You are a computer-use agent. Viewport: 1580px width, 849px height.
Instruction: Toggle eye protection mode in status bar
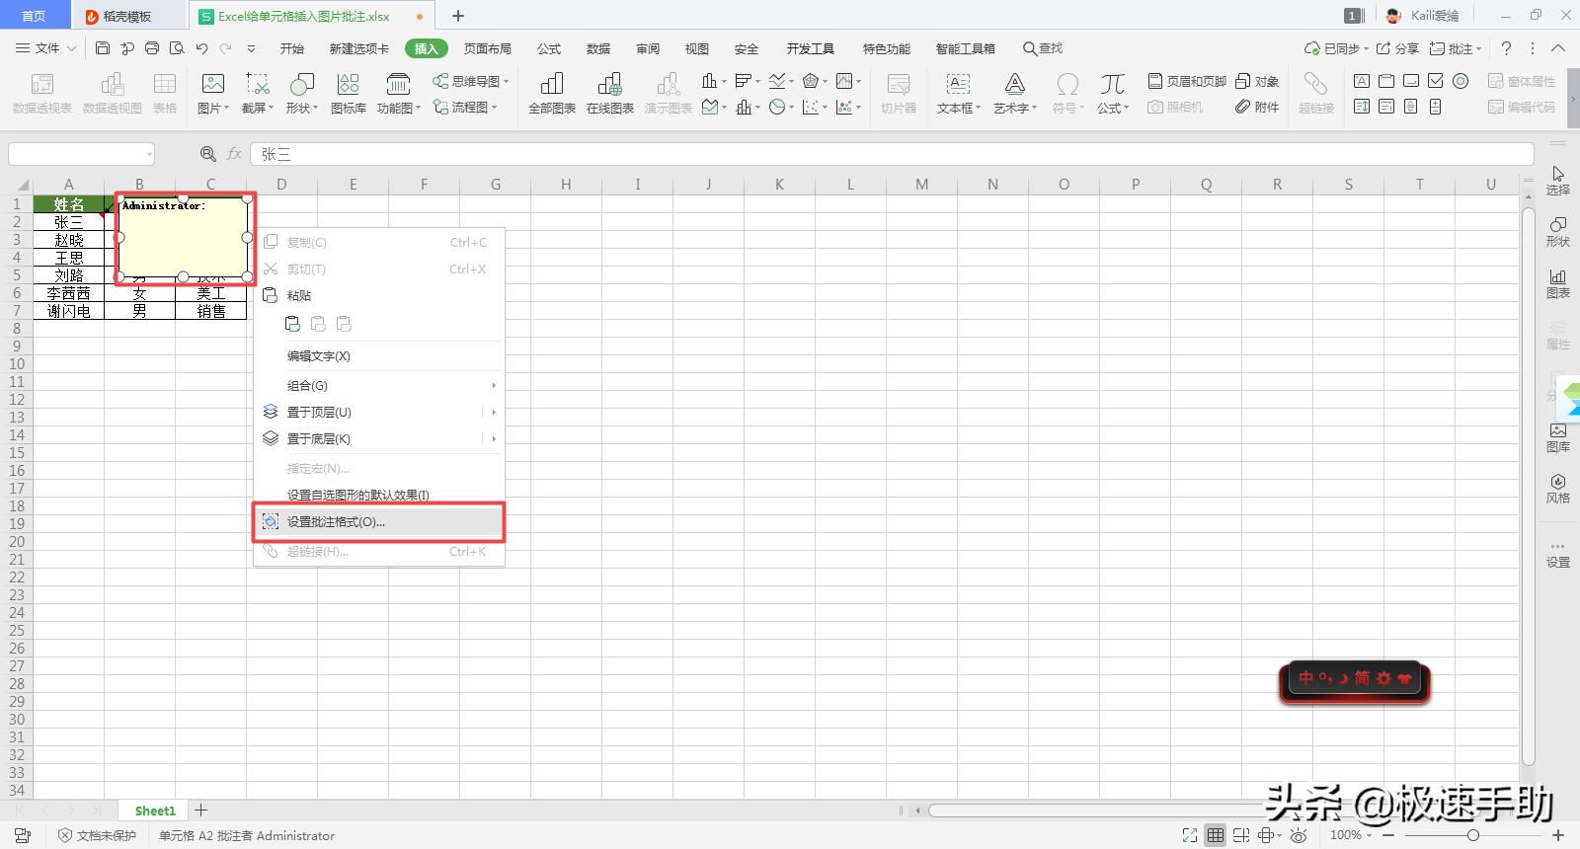1299,835
